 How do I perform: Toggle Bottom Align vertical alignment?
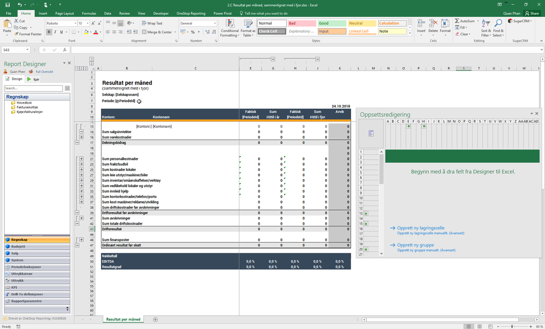tap(120, 23)
